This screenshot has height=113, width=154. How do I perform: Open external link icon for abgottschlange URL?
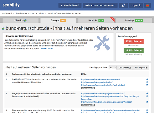click(147, 96)
